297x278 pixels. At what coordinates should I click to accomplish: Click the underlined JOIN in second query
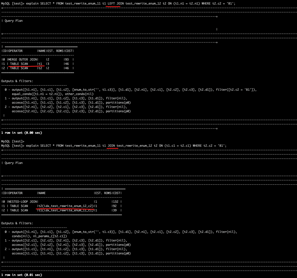tap(111, 146)
